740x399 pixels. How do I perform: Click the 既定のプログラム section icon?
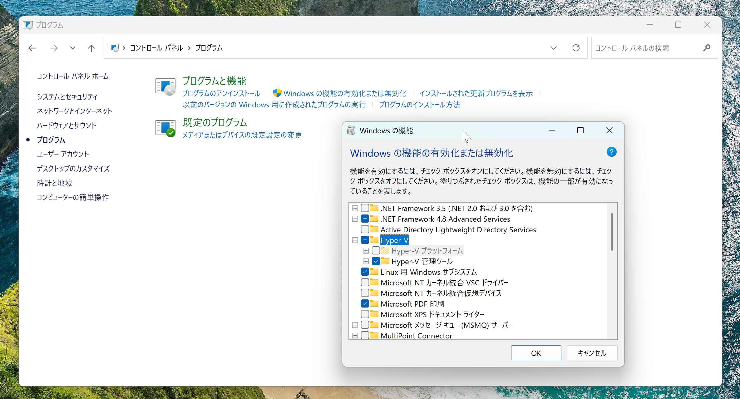point(165,128)
